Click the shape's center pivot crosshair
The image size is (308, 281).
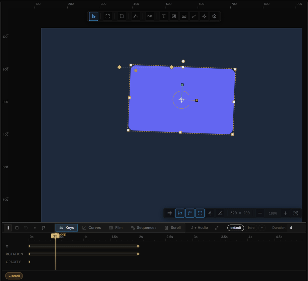(x=182, y=100)
